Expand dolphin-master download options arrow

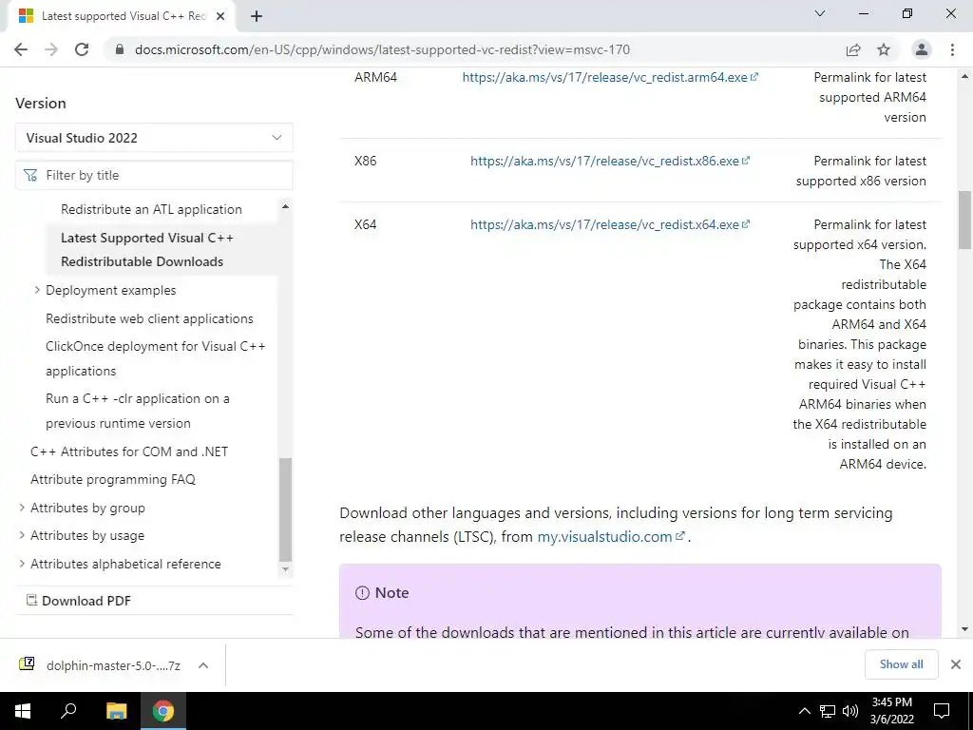point(203,665)
